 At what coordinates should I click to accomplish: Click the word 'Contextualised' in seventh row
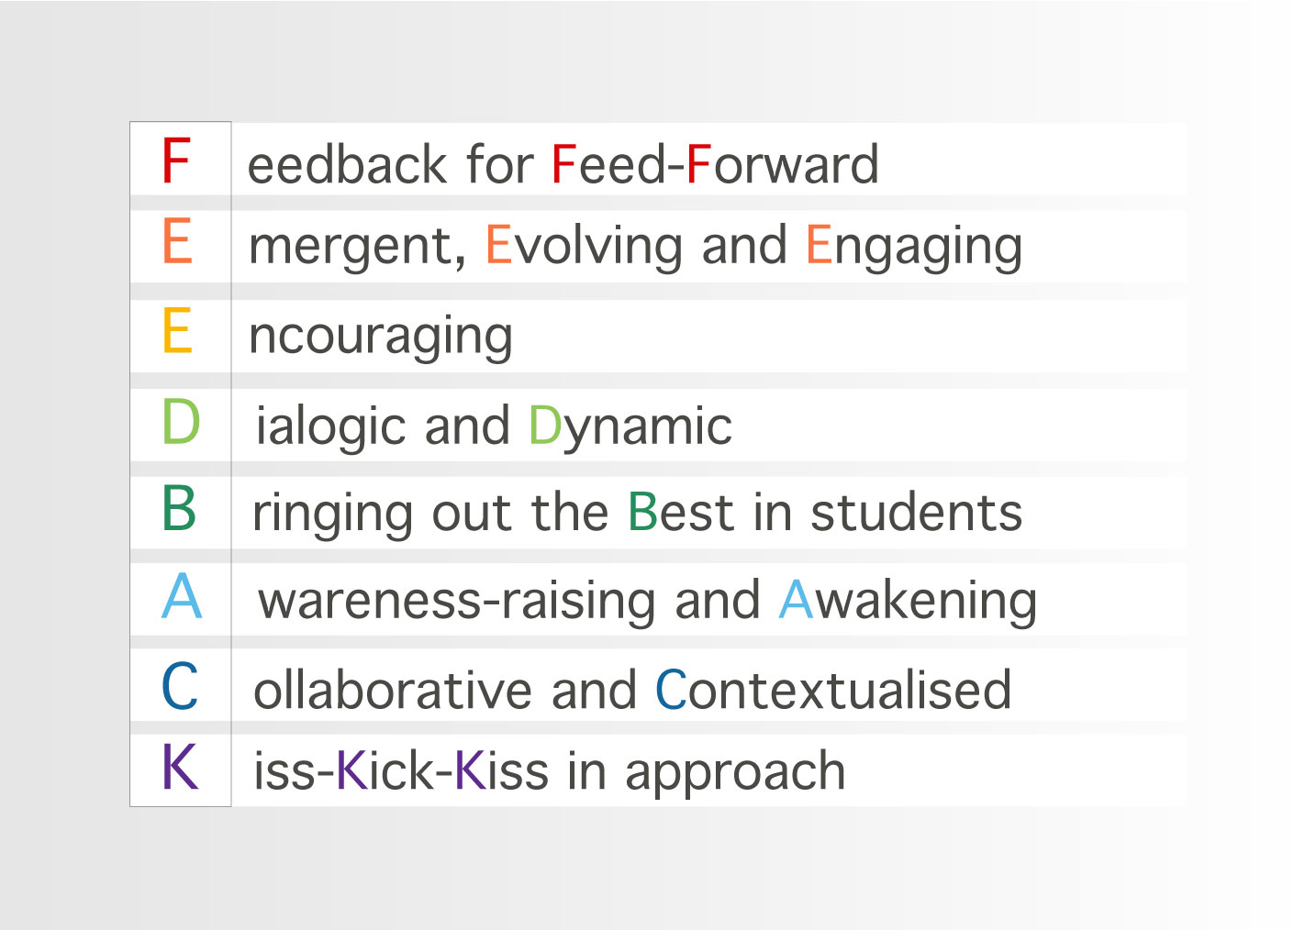[833, 690]
